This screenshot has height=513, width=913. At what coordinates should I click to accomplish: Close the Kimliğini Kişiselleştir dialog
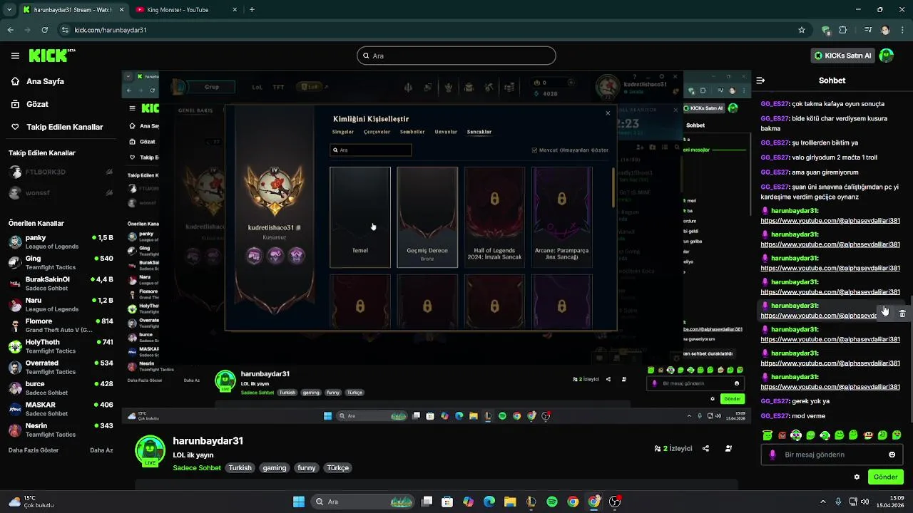608,113
